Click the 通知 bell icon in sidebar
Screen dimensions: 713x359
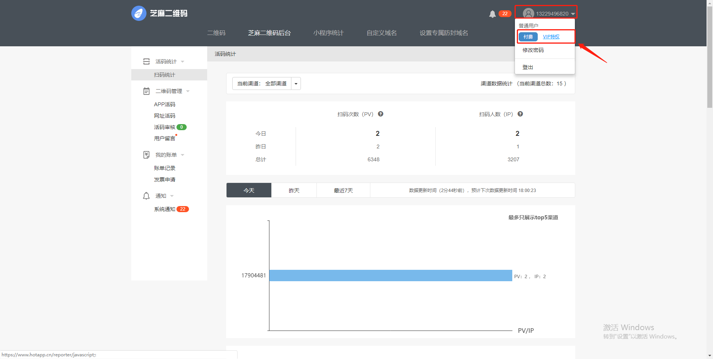pyautogui.click(x=146, y=196)
